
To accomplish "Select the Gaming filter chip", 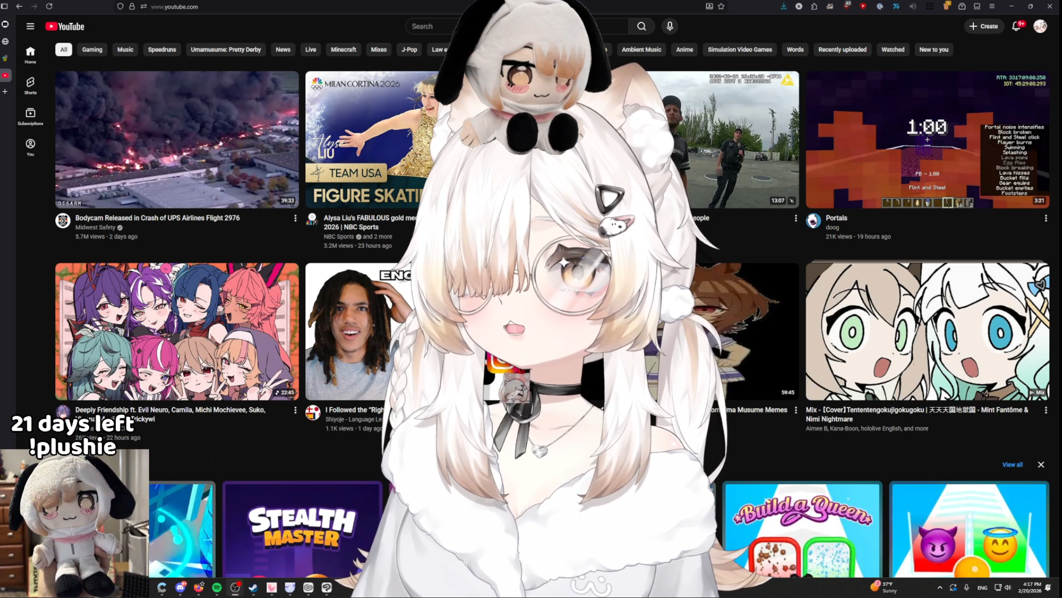I will [92, 50].
